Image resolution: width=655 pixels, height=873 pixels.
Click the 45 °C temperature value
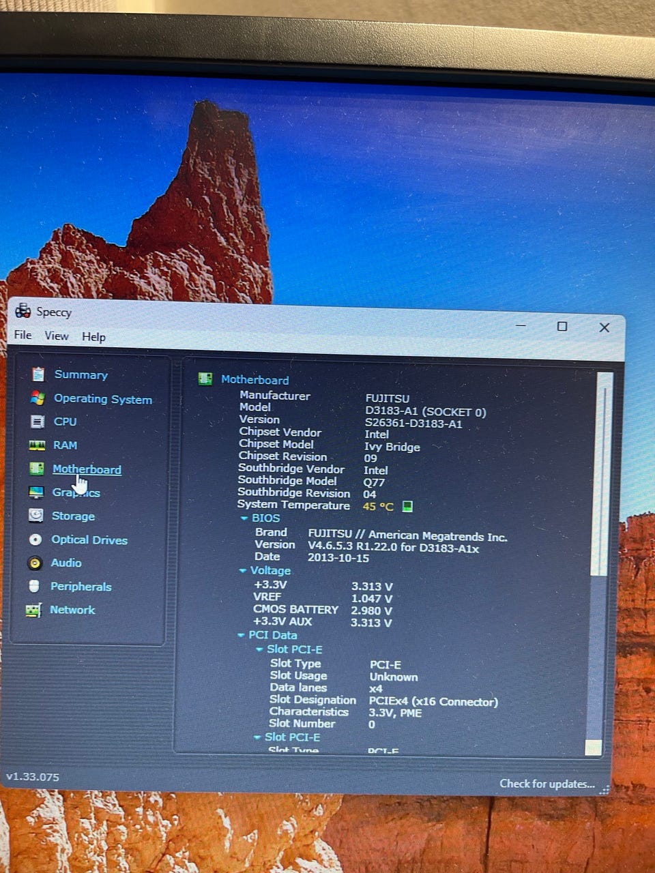tap(378, 507)
